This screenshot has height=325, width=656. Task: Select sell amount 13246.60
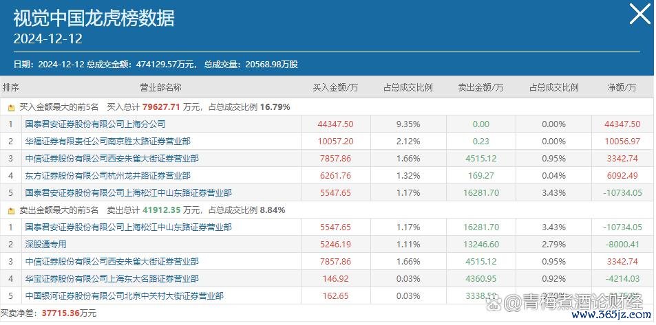point(480,245)
